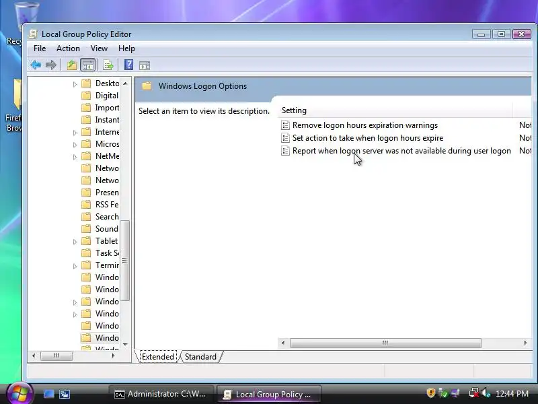Click the tree pane scroll down arrow
Image resolution: width=538 pixels, height=404 pixels.
pos(125,344)
